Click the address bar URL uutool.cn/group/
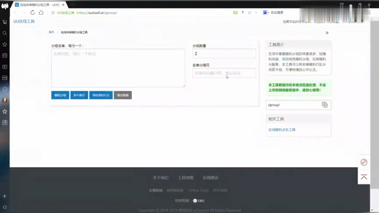 (97, 13)
